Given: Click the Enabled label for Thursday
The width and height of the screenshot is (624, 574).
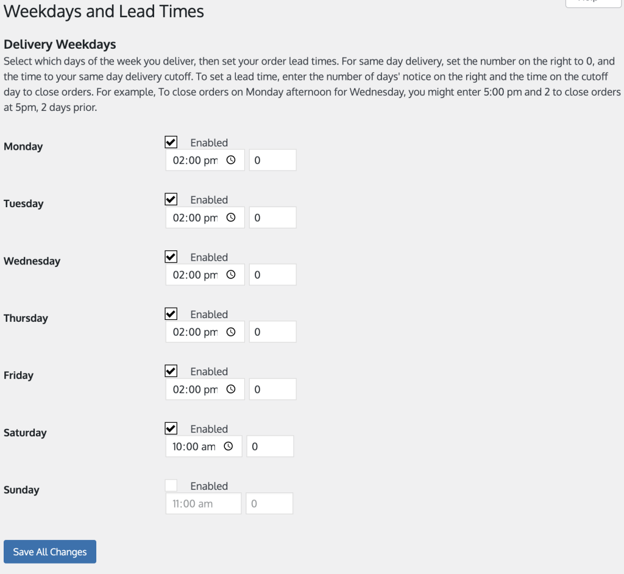Looking at the screenshot, I should (x=209, y=314).
